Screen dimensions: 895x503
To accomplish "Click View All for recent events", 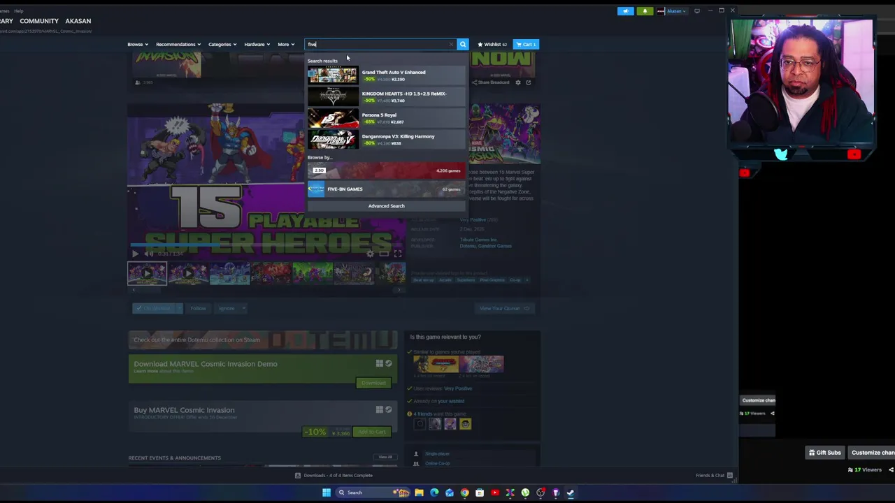I will (385, 457).
